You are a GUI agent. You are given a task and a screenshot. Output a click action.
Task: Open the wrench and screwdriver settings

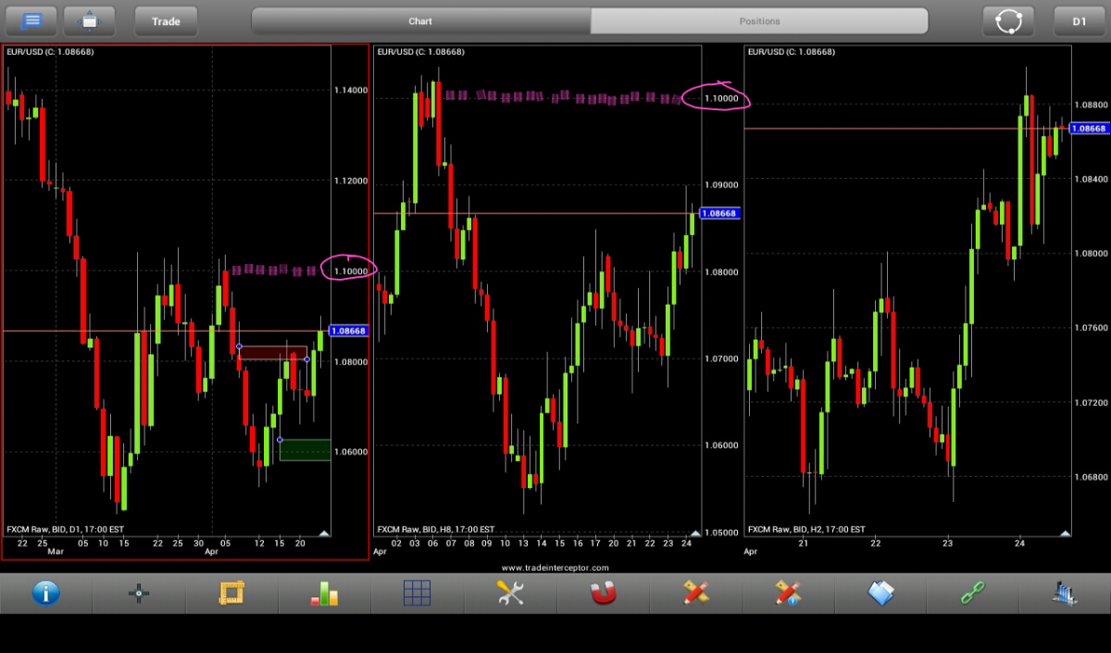[x=510, y=593]
